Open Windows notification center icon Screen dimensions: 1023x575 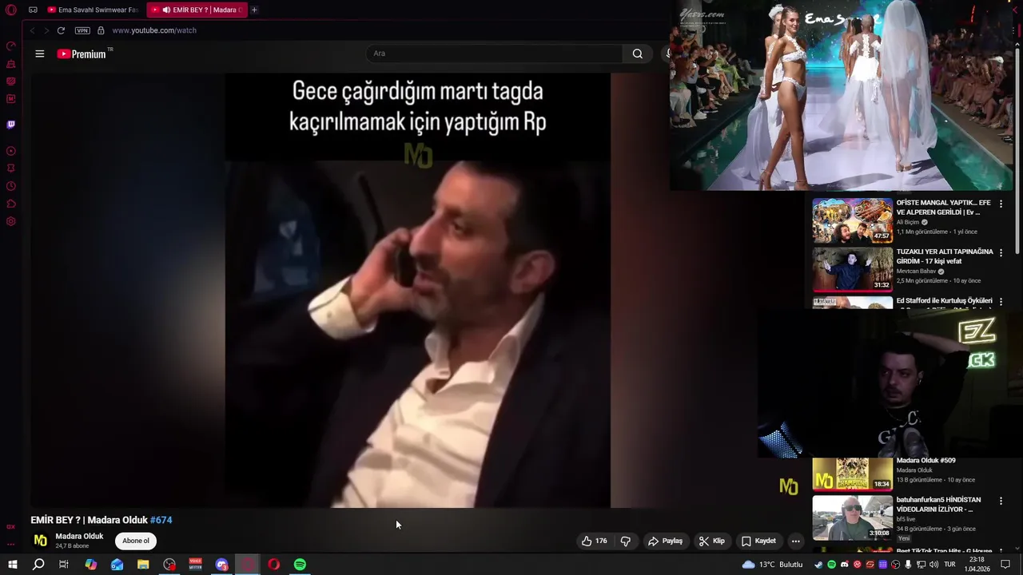pos(1005,565)
